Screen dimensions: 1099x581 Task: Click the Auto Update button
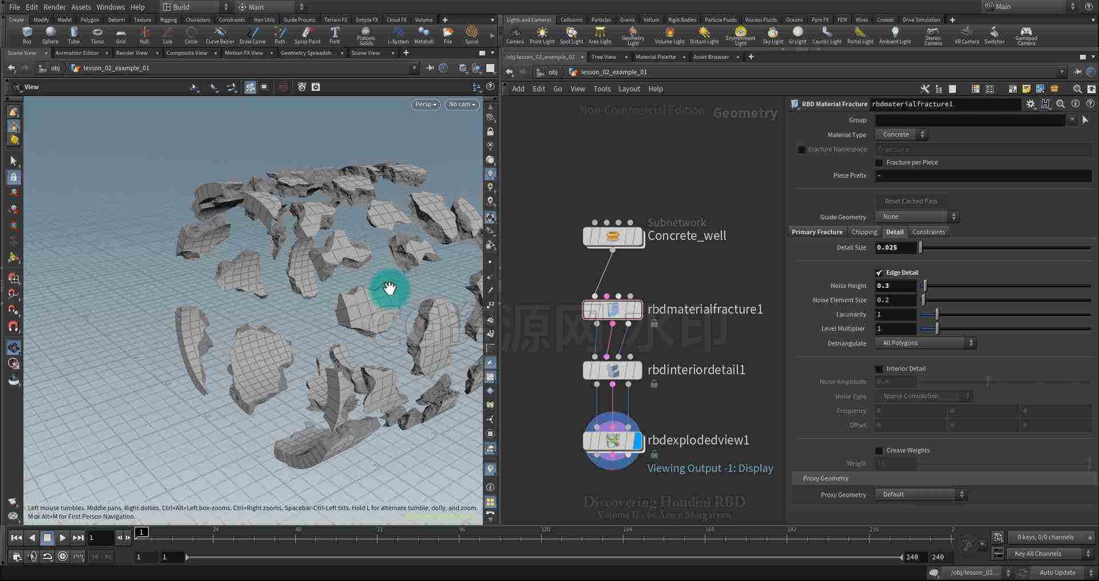pos(1057,572)
